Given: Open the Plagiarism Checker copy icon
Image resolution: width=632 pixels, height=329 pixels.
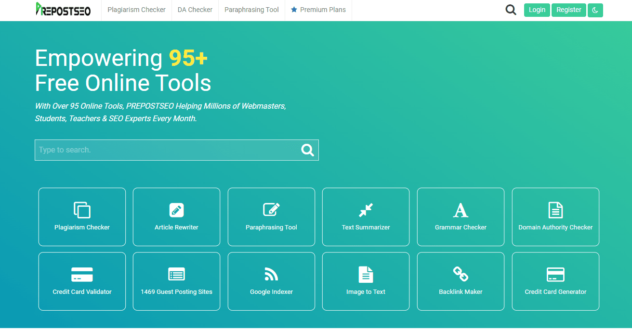Looking at the screenshot, I should (82, 210).
